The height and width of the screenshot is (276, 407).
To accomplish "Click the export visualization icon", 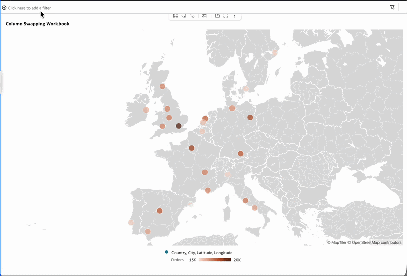I will (x=218, y=16).
